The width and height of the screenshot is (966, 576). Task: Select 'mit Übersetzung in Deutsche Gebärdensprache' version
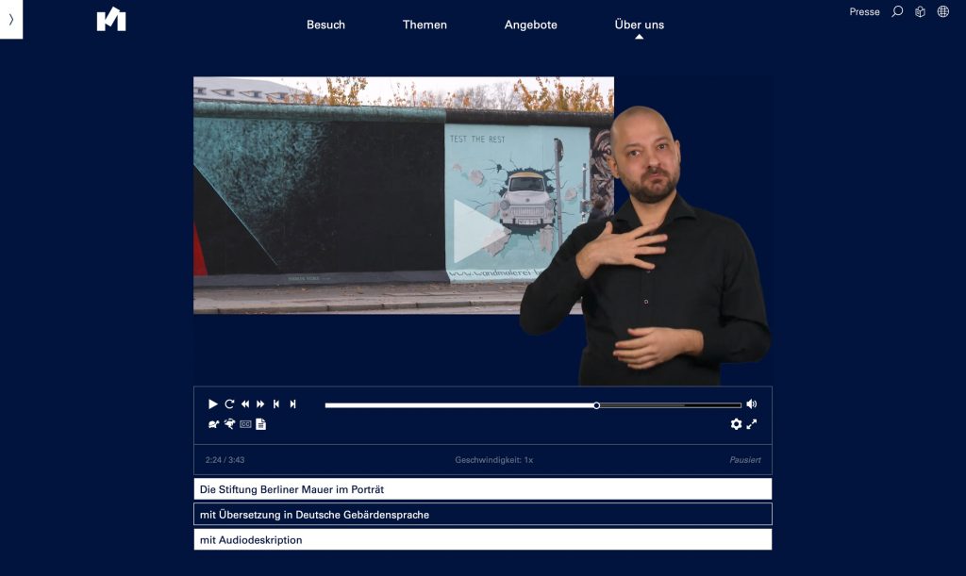482,515
